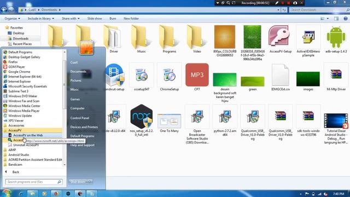
Task: Open the Organize dropdown menu
Action: pyautogui.click(x=12, y=19)
